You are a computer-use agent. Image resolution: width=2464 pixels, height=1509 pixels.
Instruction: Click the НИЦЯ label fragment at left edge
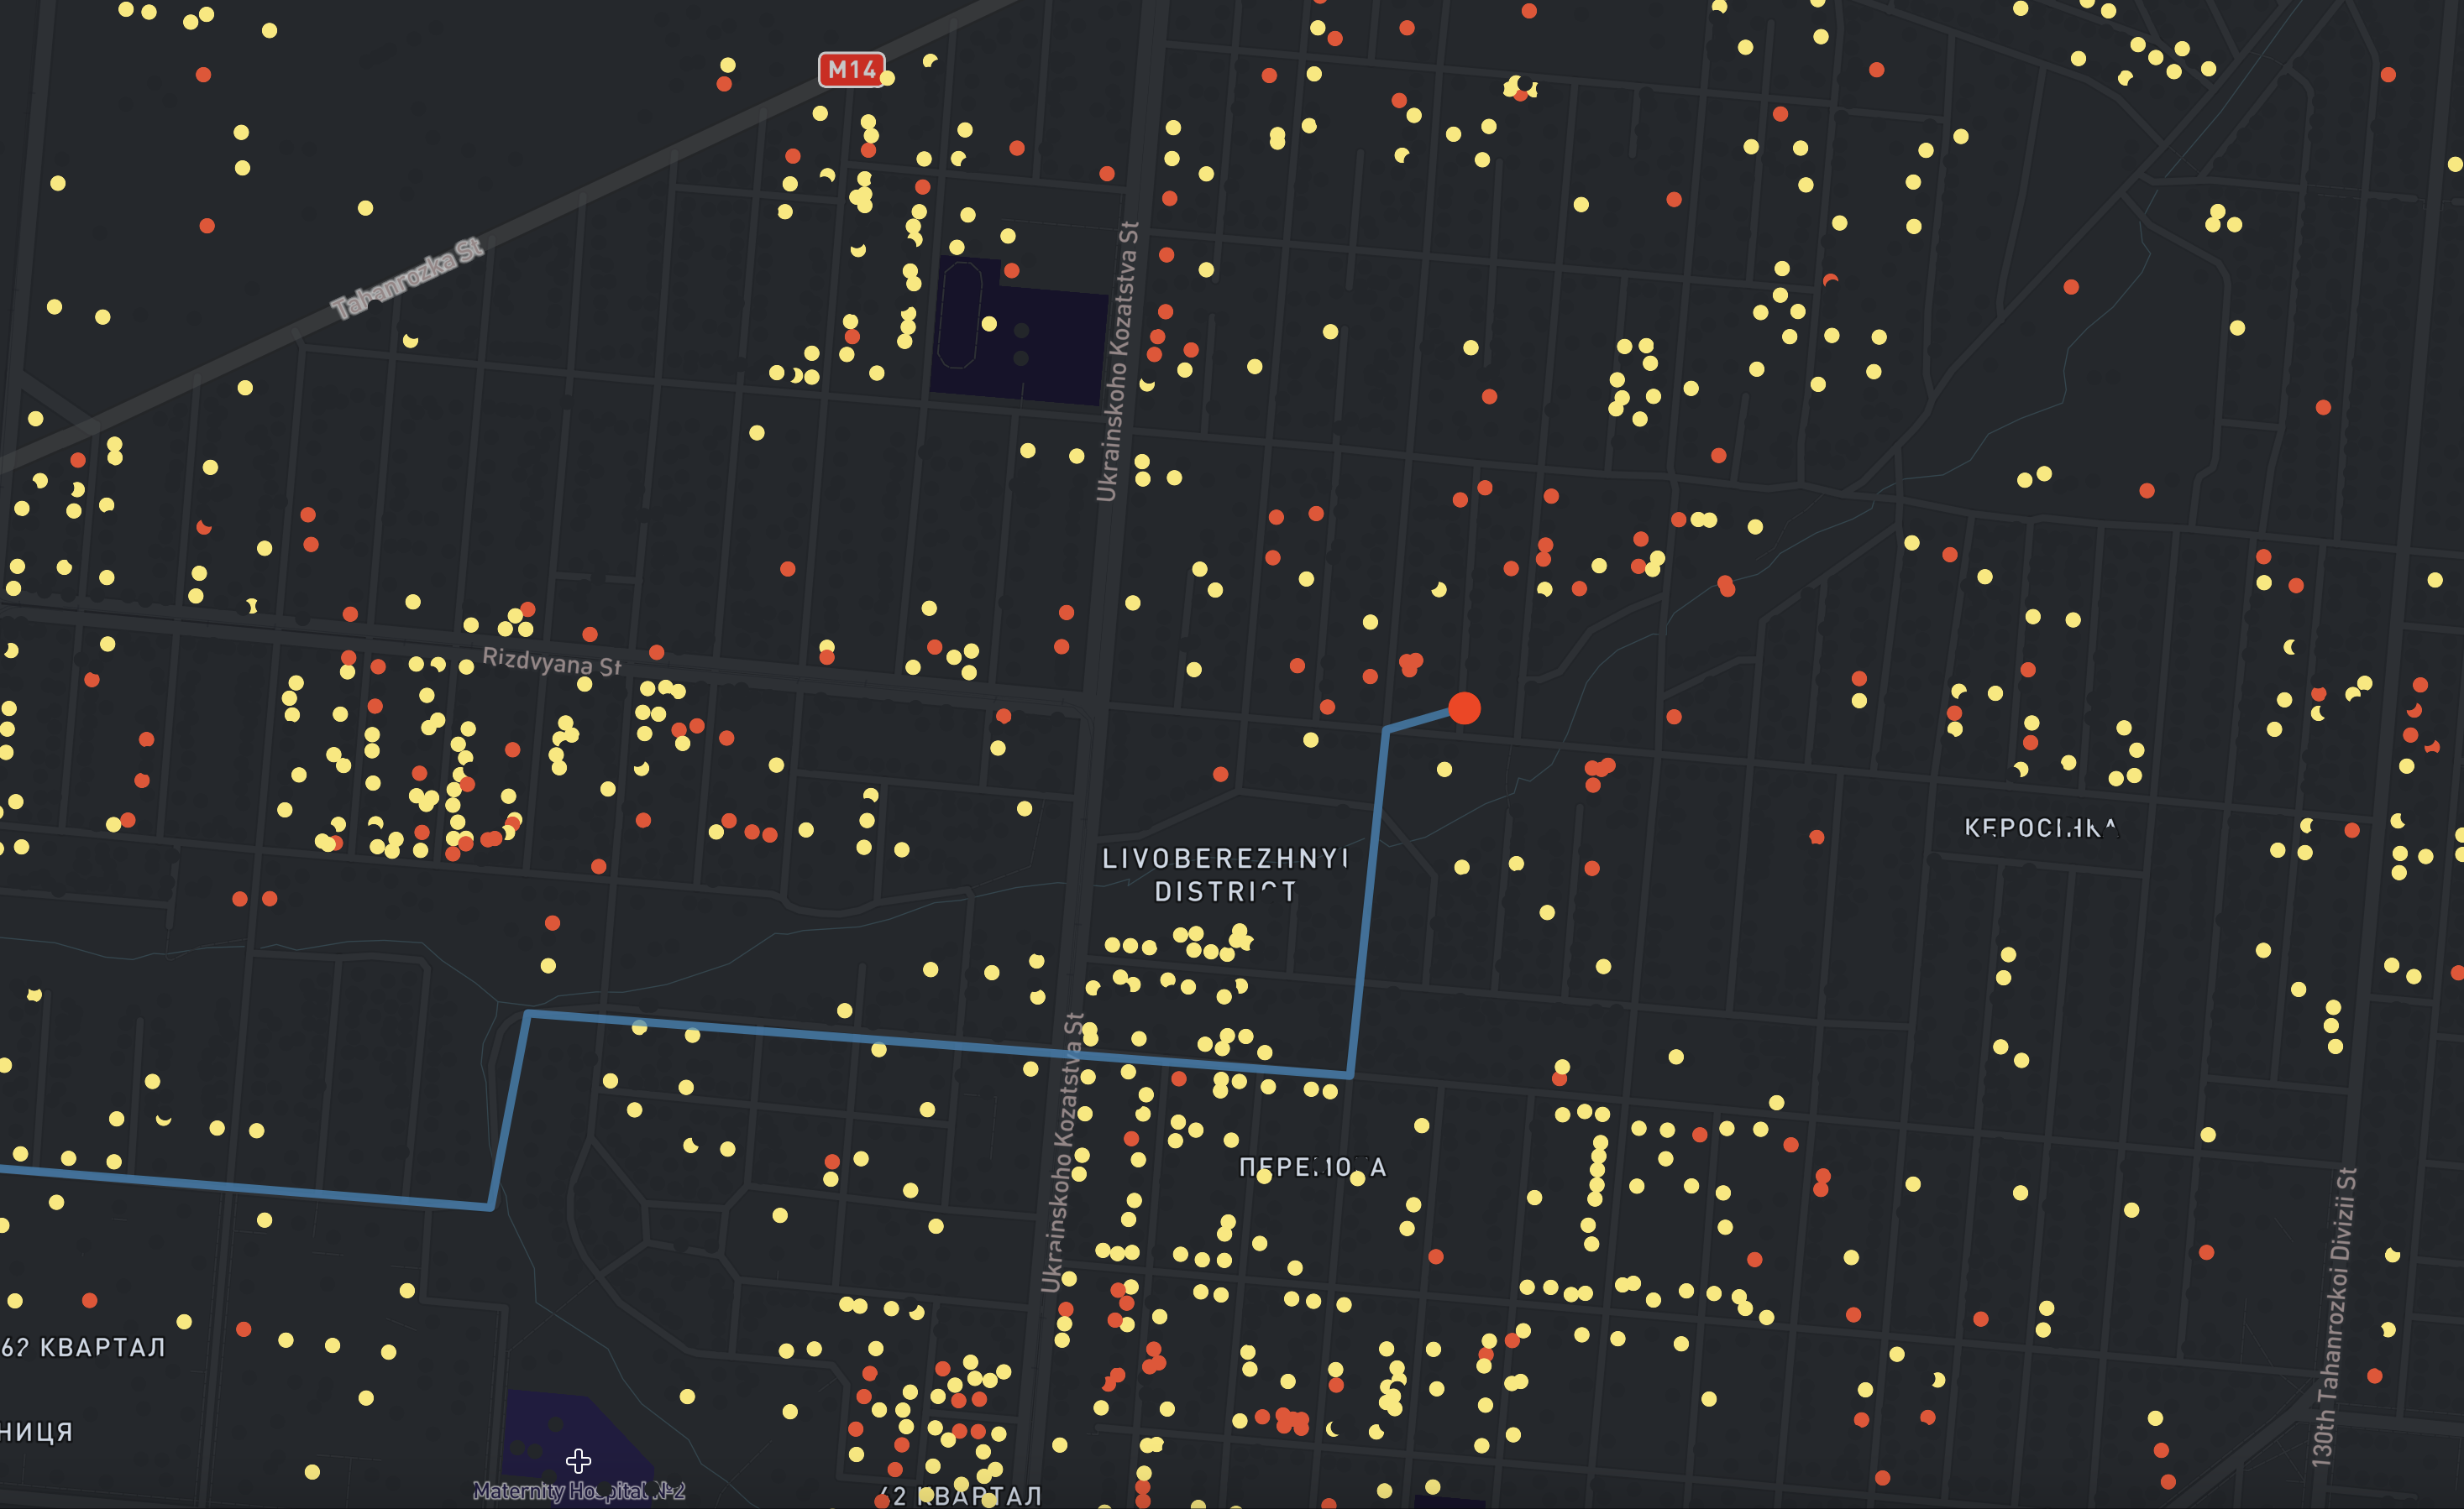click(37, 1432)
